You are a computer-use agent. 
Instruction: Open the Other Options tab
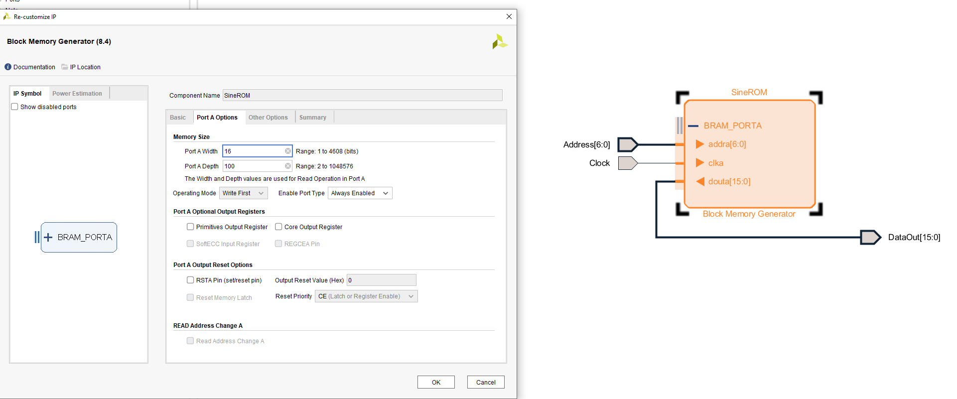coord(268,118)
